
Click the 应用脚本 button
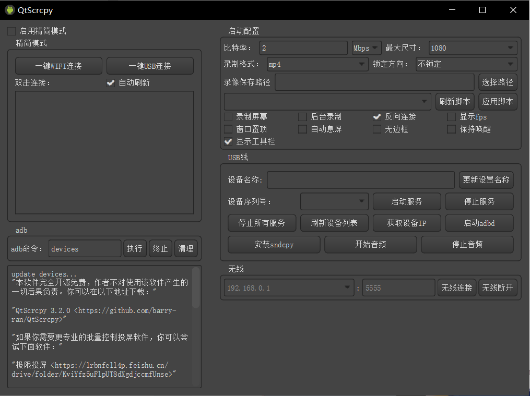[x=498, y=101]
